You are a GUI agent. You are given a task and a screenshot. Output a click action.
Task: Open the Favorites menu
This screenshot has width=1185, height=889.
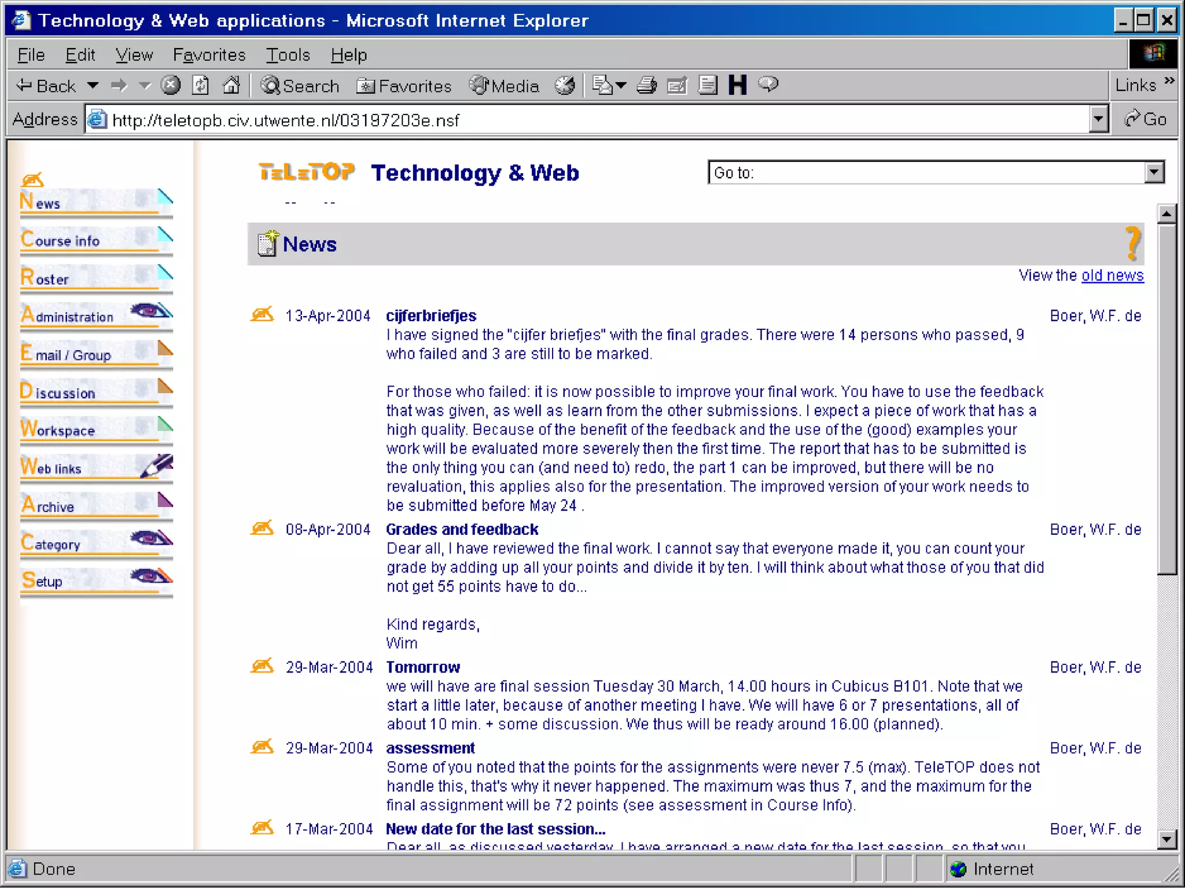209,55
